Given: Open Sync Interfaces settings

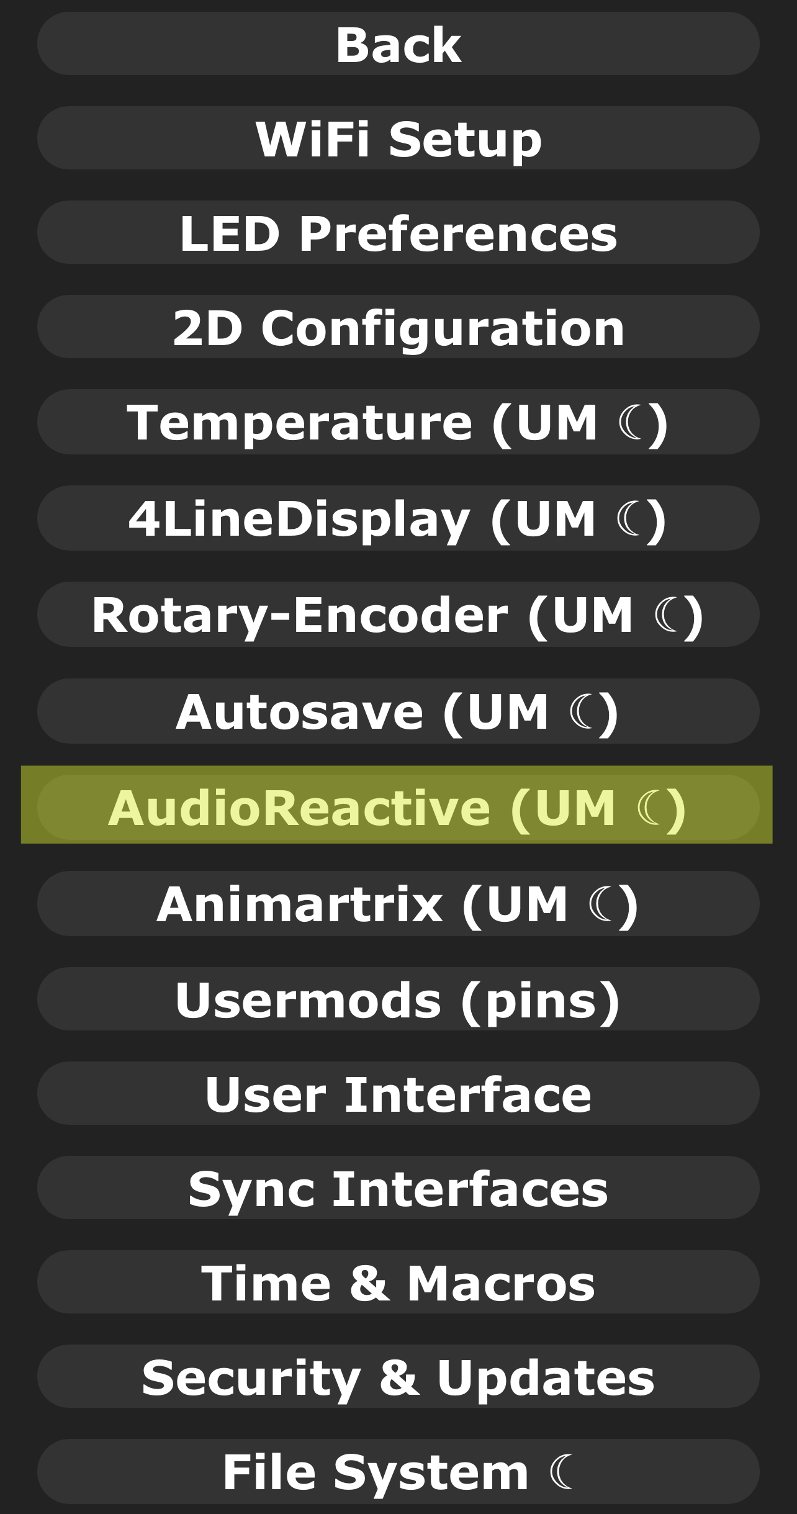Looking at the screenshot, I should point(398,1188).
